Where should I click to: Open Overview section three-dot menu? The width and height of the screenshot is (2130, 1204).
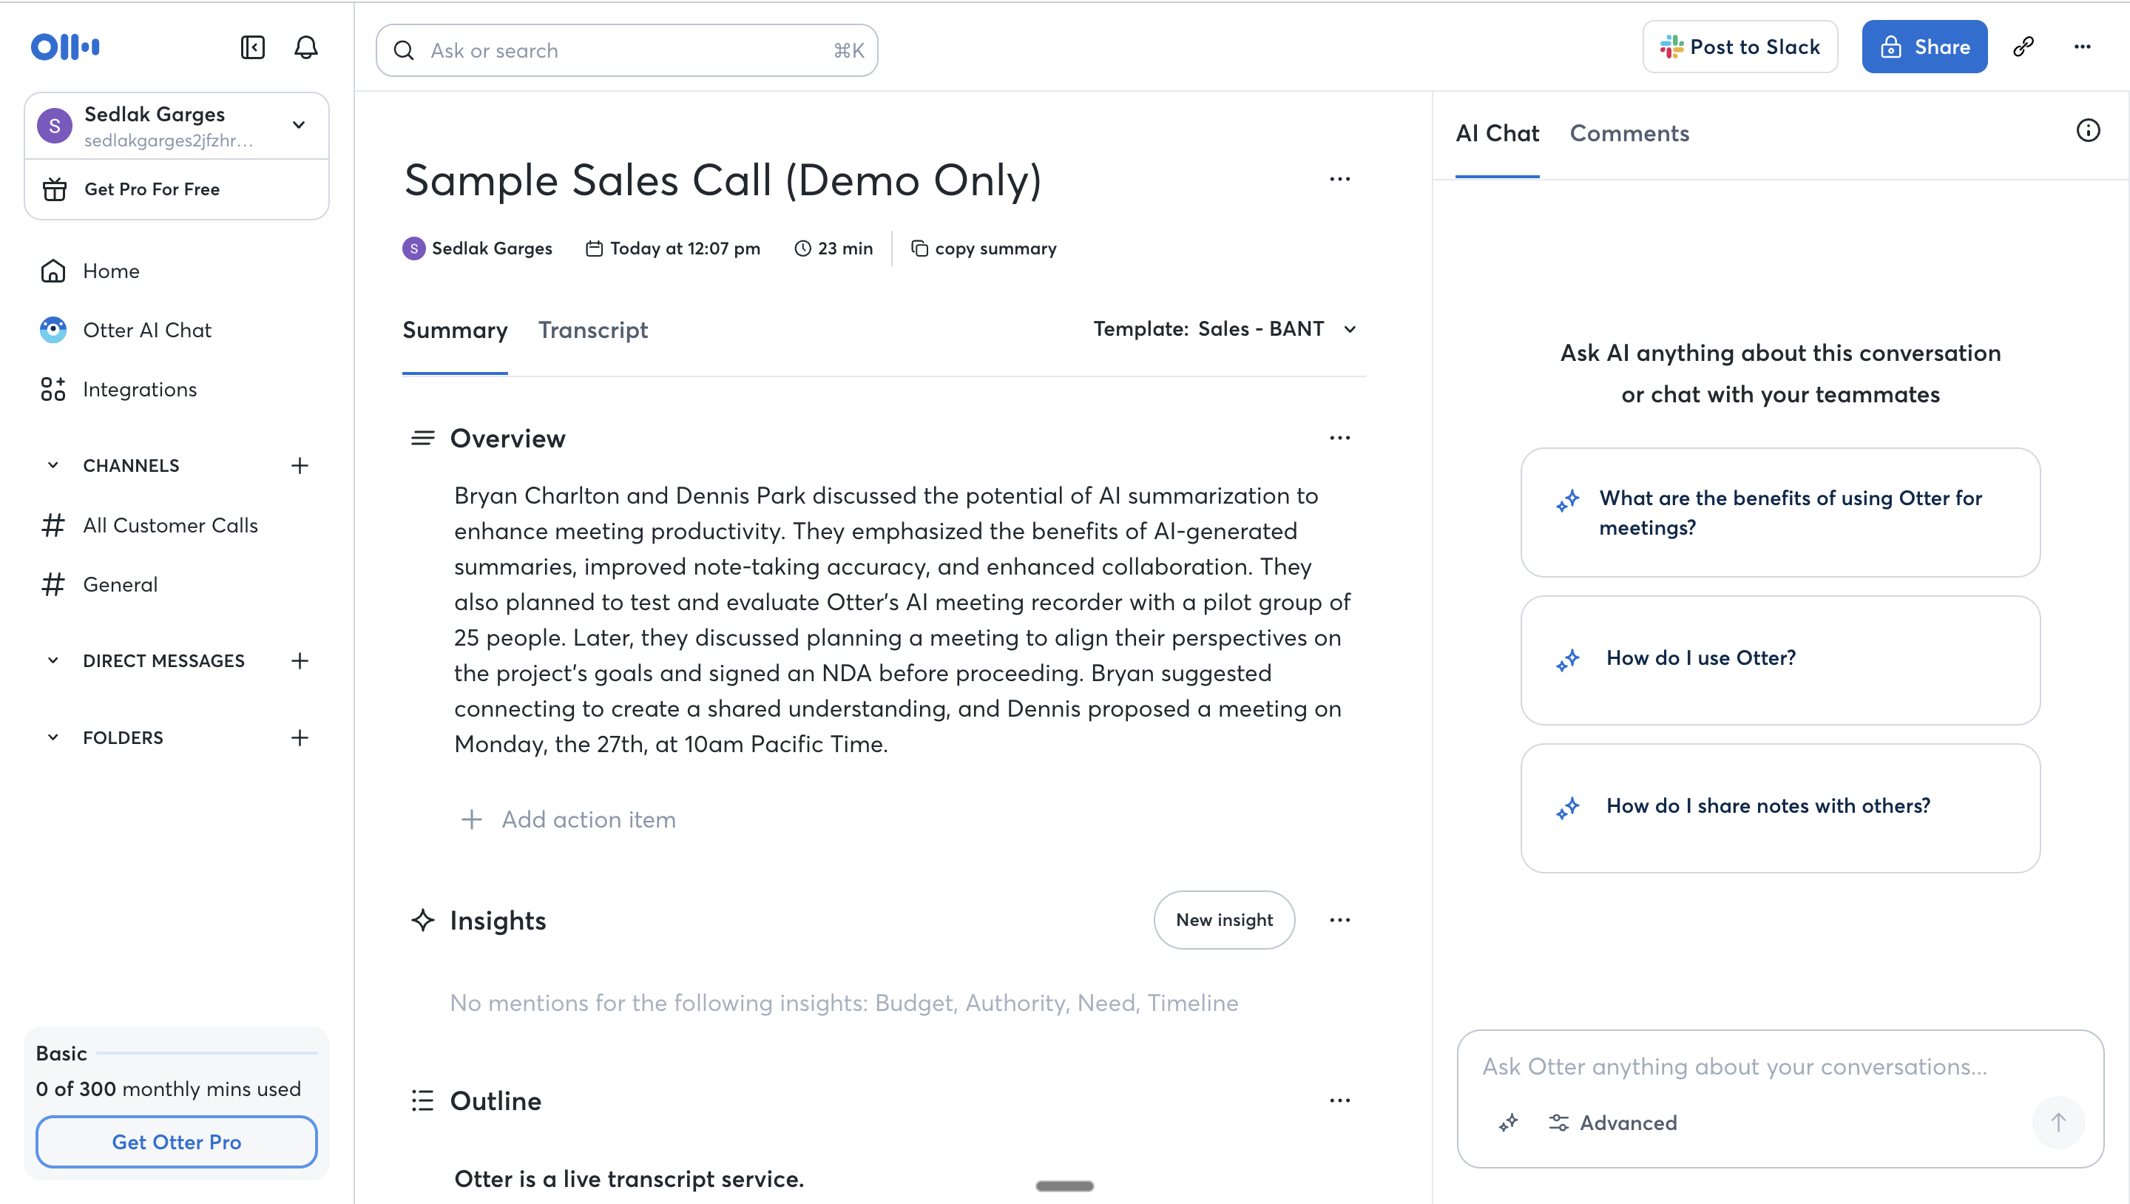[x=1339, y=437]
